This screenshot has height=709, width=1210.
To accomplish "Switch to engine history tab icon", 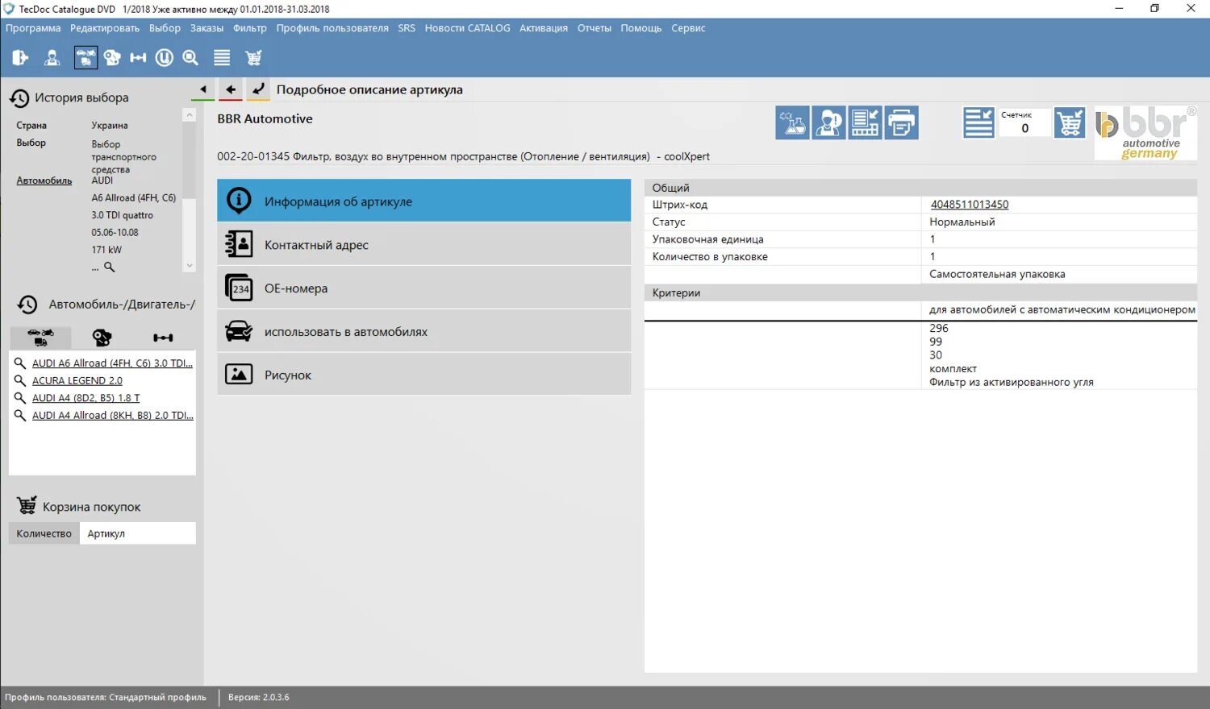I will tap(102, 338).
